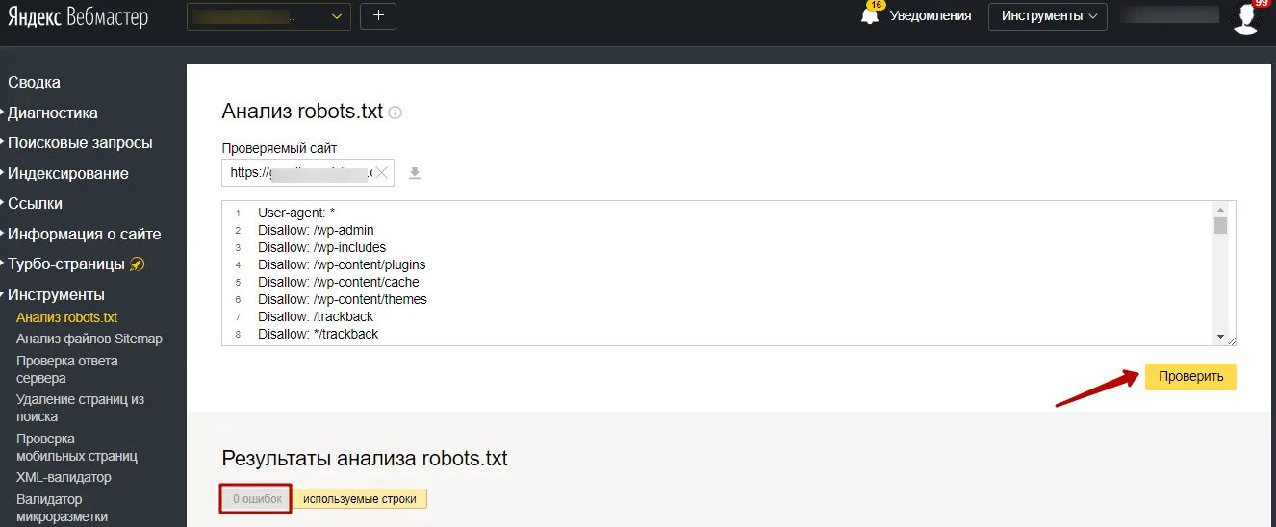
Task: Open the Yandex Webmaster logo home link
Action: click(78, 16)
